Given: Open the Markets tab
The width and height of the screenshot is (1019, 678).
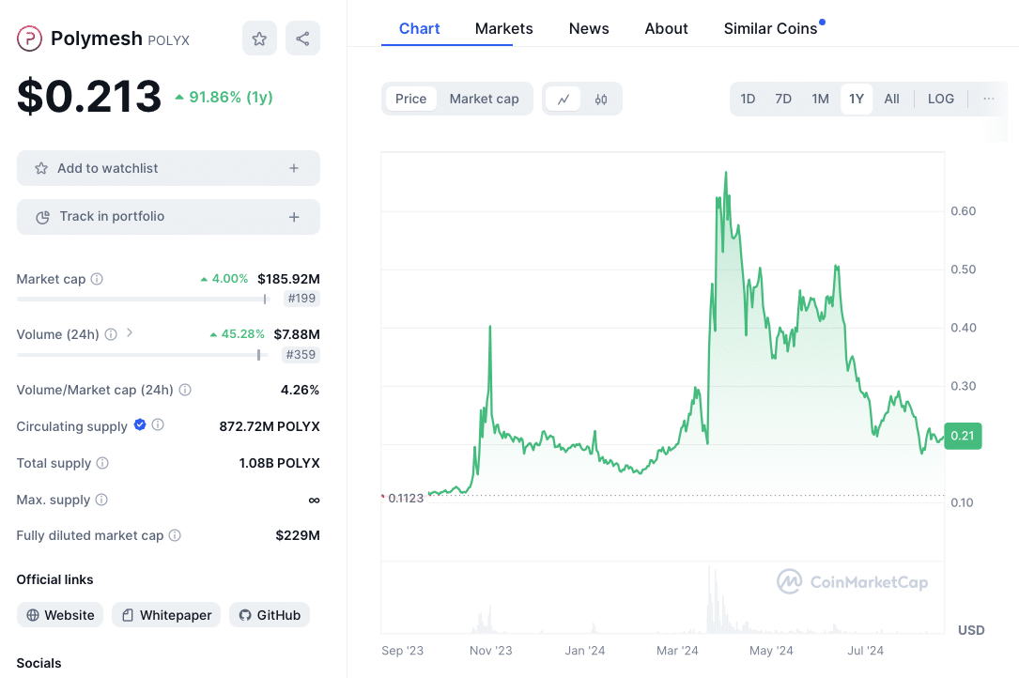Looking at the screenshot, I should point(503,28).
